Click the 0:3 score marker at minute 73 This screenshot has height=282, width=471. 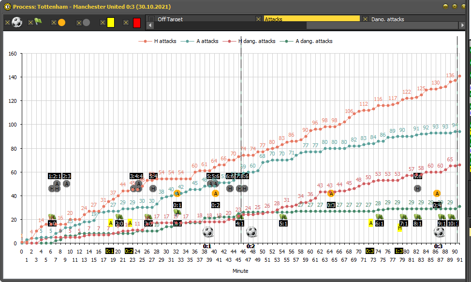click(x=370, y=251)
